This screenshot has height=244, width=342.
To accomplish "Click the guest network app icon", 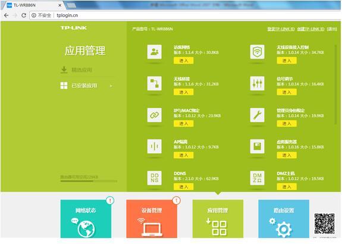I will tap(155, 52).
